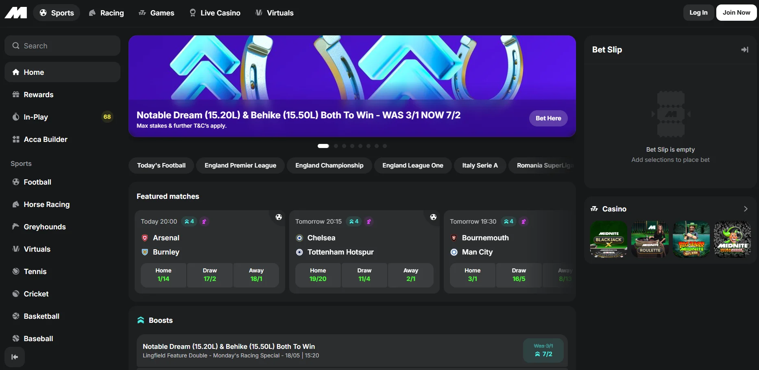This screenshot has height=370, width=759.
Task: Click the Burnley team crest
Action: tap(144, 252)
